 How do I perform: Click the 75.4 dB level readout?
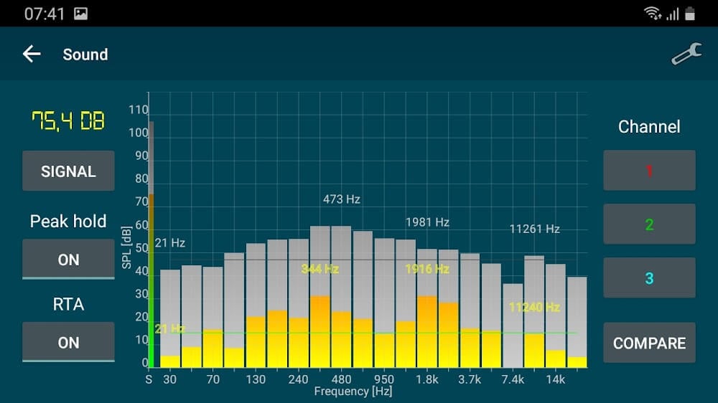pyautogui.click(x=68, y=120)
